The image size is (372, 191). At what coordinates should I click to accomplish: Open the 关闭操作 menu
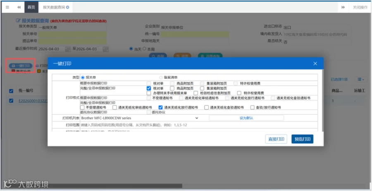(360, 7)
